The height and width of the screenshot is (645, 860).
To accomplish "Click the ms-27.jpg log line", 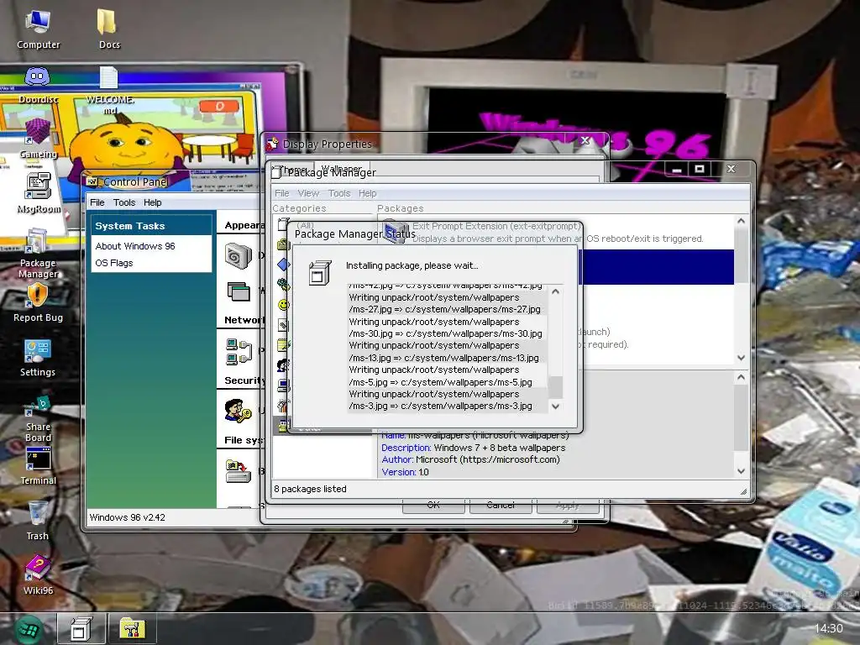I will (447, 303).
